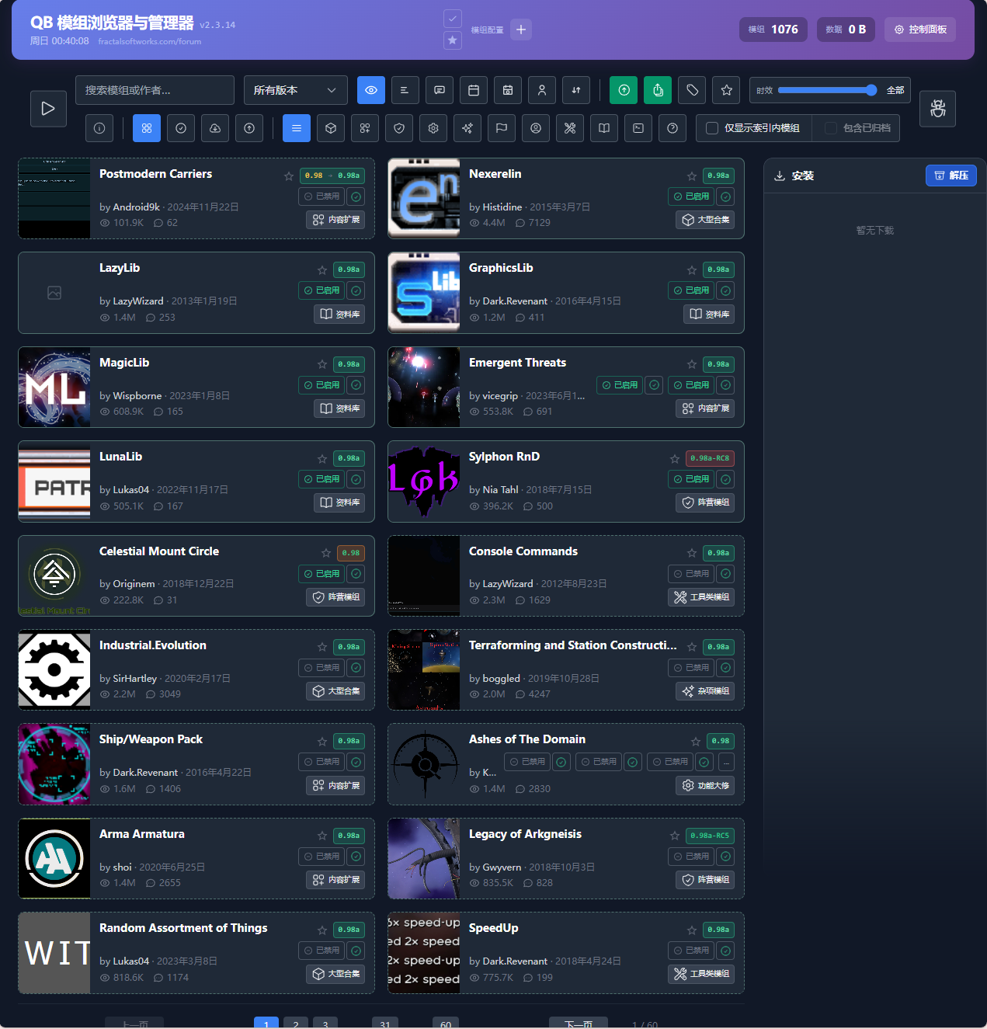
Task: Open the 控制面板 control panel
Action: pyautogui.click(x=920, y=30)
